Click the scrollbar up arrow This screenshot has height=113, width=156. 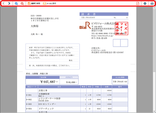[154, 8]
